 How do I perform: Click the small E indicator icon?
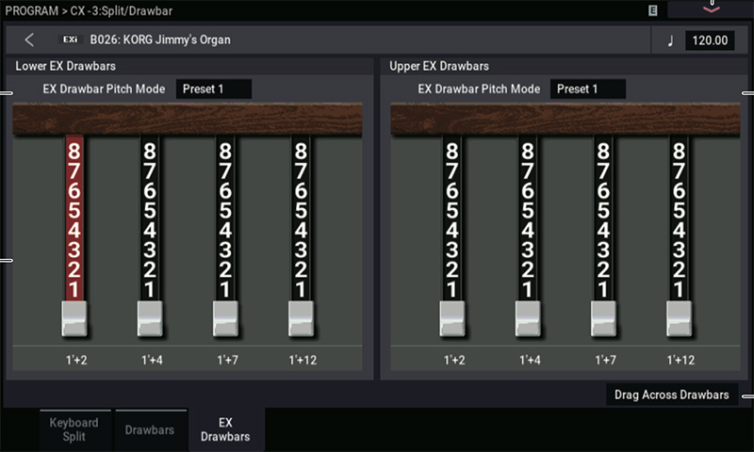tap(652, 10)
